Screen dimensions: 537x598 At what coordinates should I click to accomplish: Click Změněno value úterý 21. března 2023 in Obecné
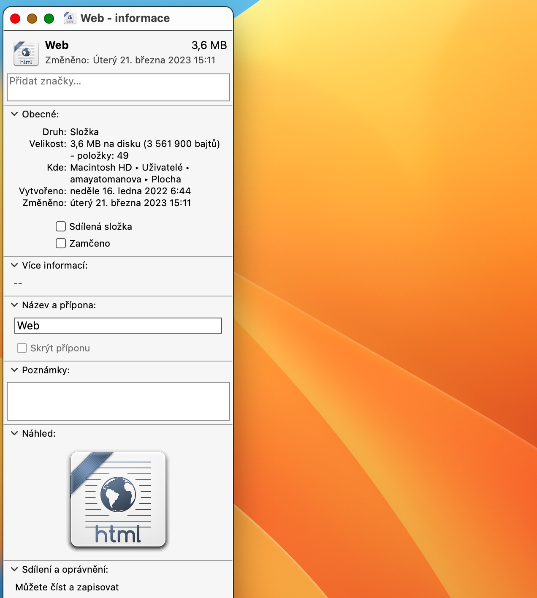(x=130, y=203)
